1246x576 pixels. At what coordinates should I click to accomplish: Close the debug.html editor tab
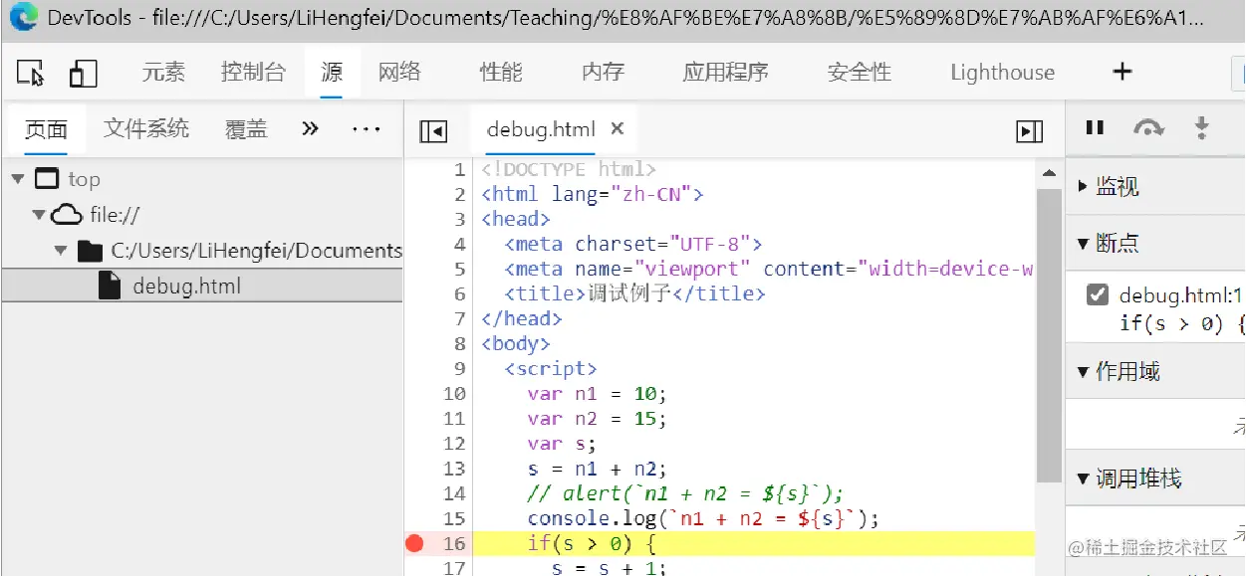pyautogui.click(x=617, y=128)
